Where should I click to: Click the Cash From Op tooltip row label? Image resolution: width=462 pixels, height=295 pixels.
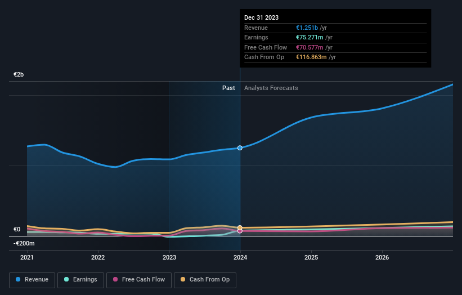coord(264,57)
